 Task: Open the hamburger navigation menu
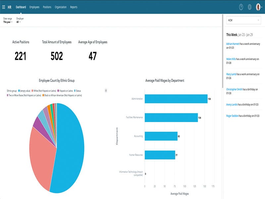4,7
